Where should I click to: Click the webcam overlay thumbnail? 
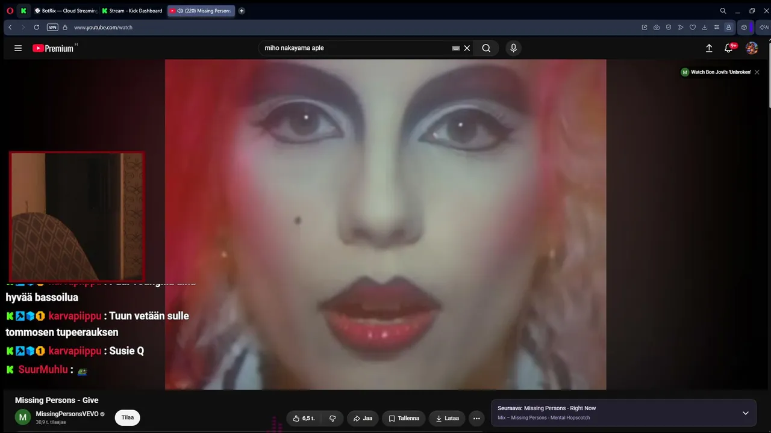pyautogui.click(x=76, y=216)
